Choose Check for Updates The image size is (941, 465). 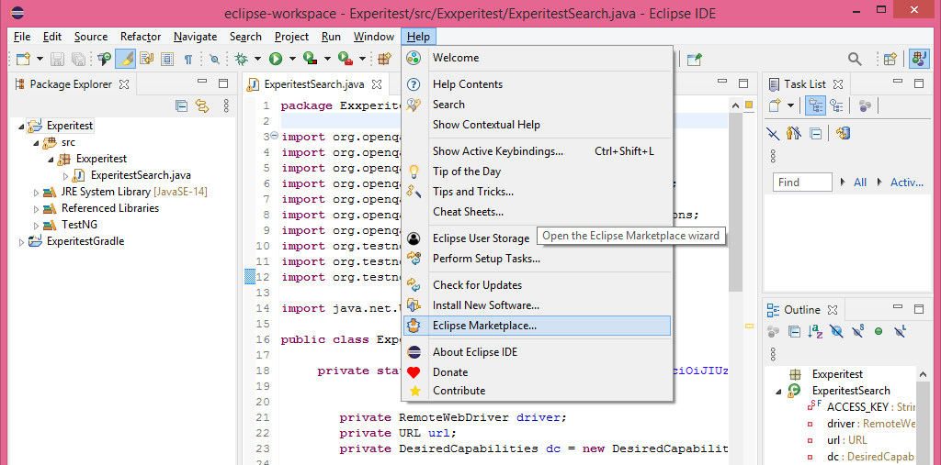point(537,285)
